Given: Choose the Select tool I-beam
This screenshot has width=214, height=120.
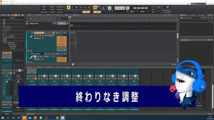Looking at the screenshot, I should tap(73, 7).
